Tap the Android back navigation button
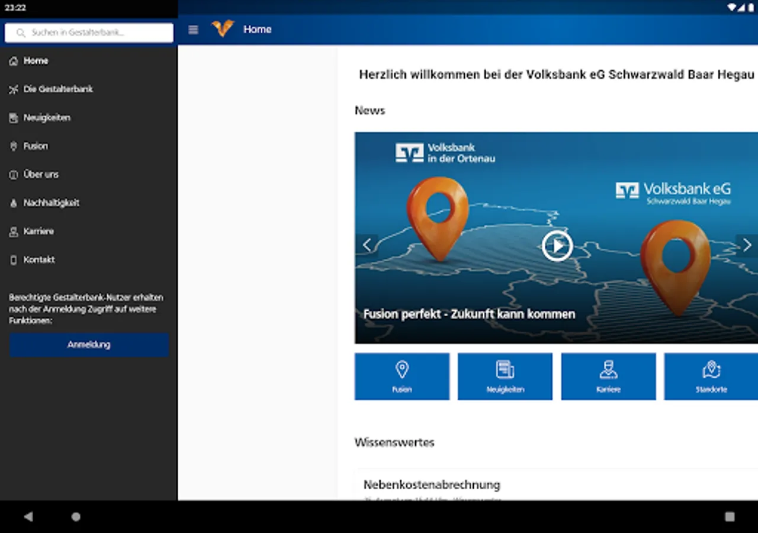This screenshot has height=533, width=758. point(28,516)
